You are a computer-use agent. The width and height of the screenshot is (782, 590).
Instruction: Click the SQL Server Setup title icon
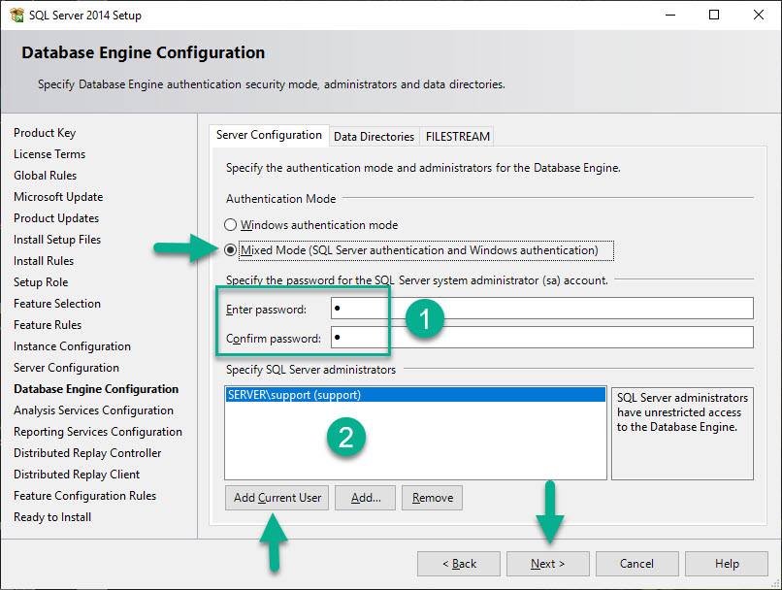click(x=16, y=15)
